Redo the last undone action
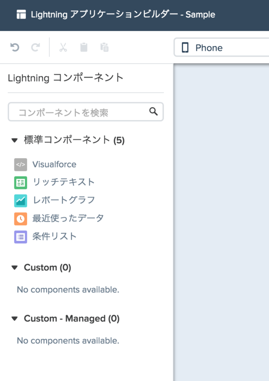 click(x=36, y=47)
